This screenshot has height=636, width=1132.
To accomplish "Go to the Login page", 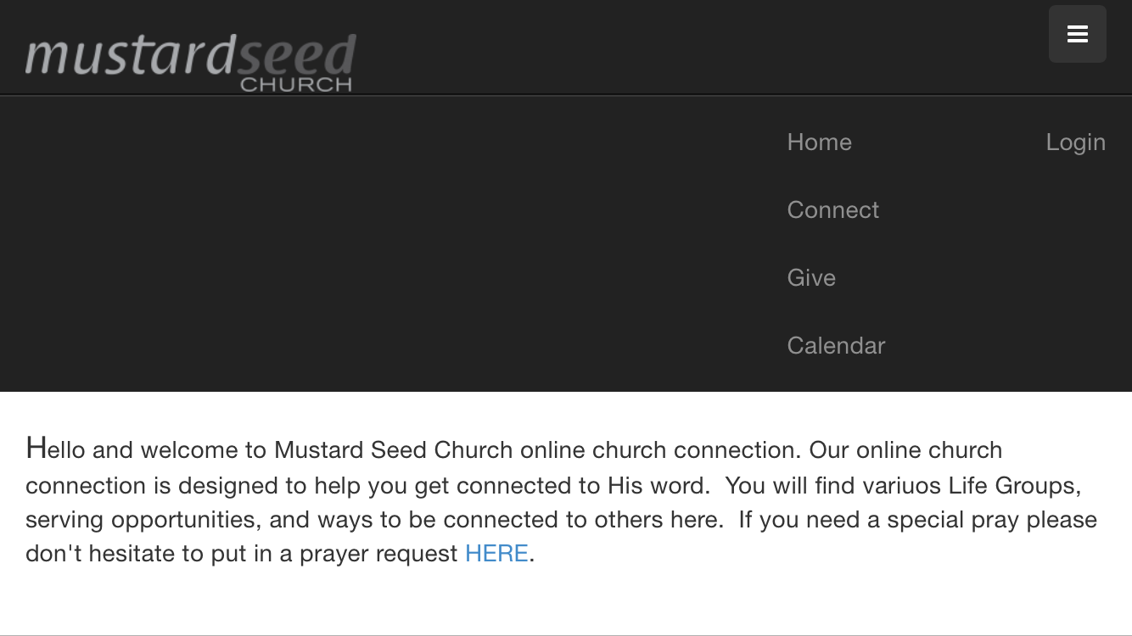I will tap(1075, 142).
